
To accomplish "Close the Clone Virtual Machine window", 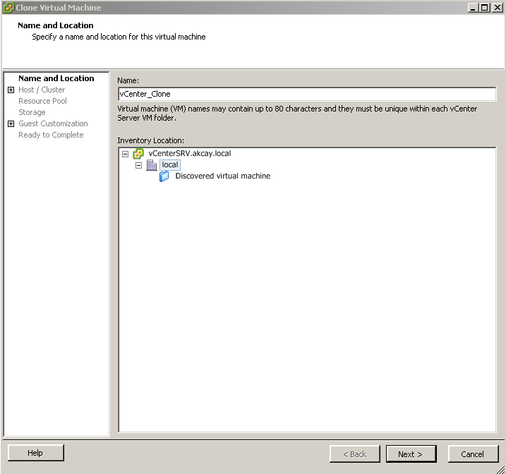I will (497, 8).
